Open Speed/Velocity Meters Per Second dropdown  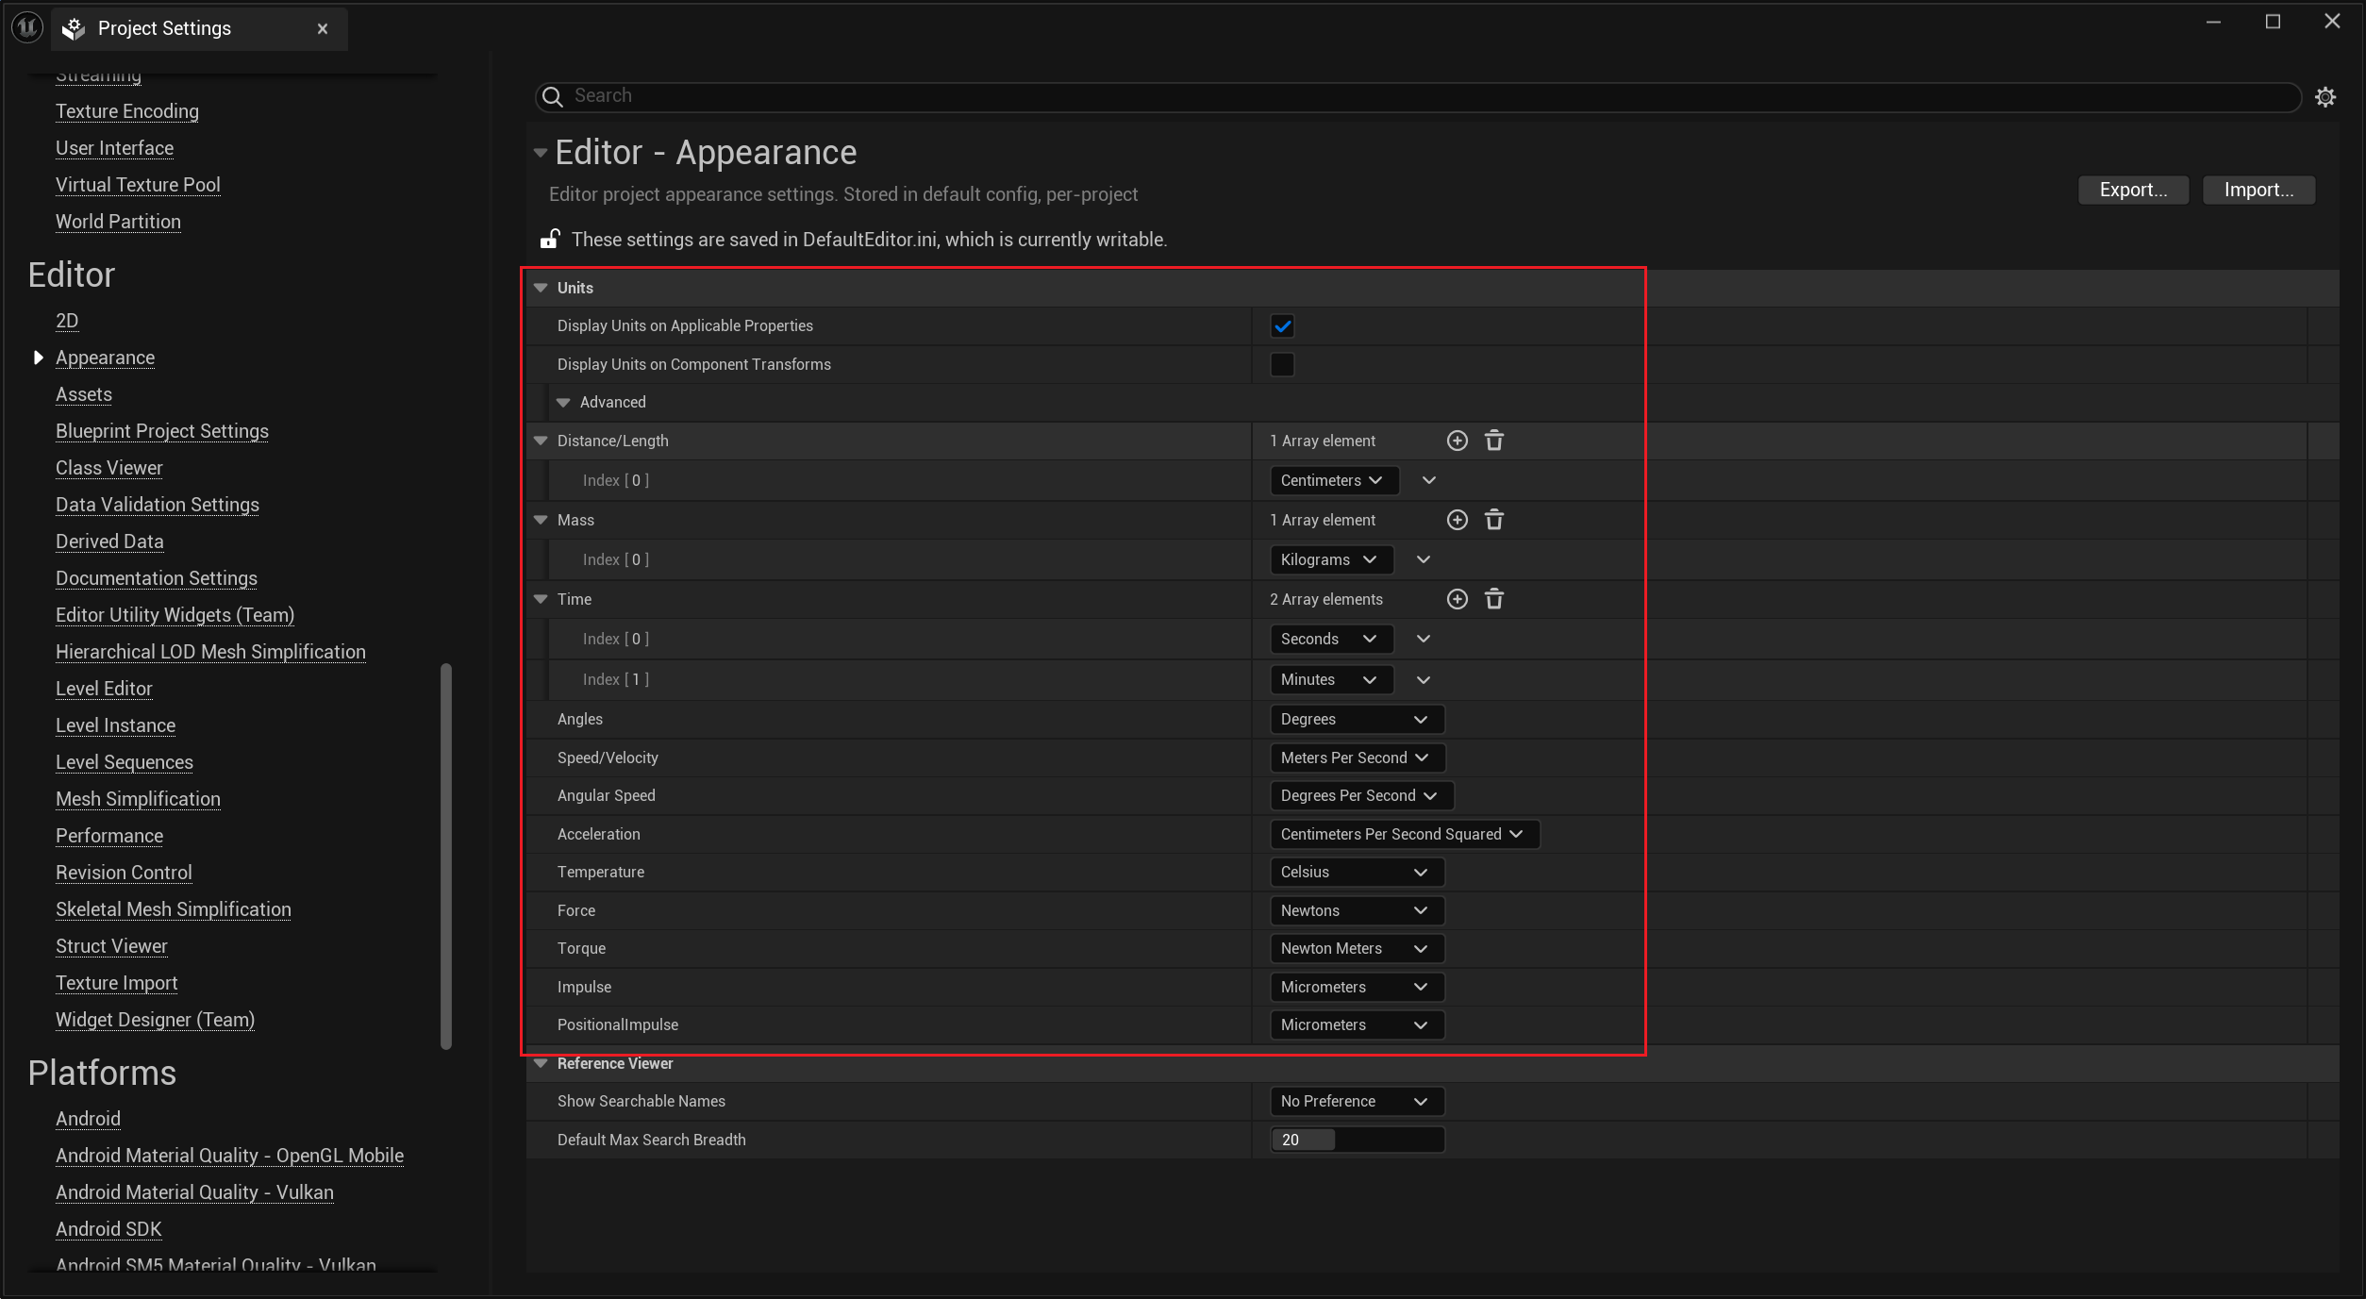click(1355, 758)
